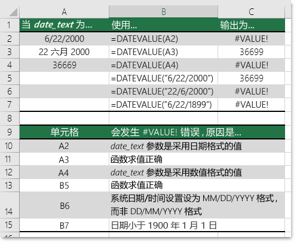
Task: Click 36699 output in row 5
Action: pyautogui.click(x=252, y=78)
